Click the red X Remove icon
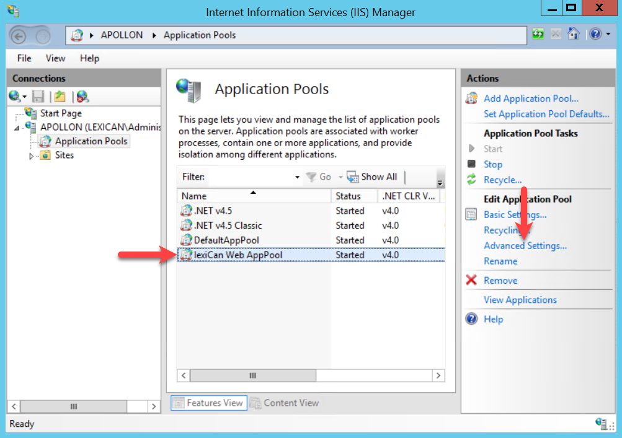This screenshot has width=622, height=438. tap(471, 281)
